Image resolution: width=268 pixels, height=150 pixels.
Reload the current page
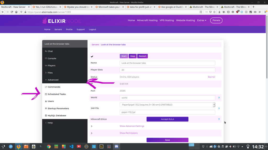tap(12, 12)
